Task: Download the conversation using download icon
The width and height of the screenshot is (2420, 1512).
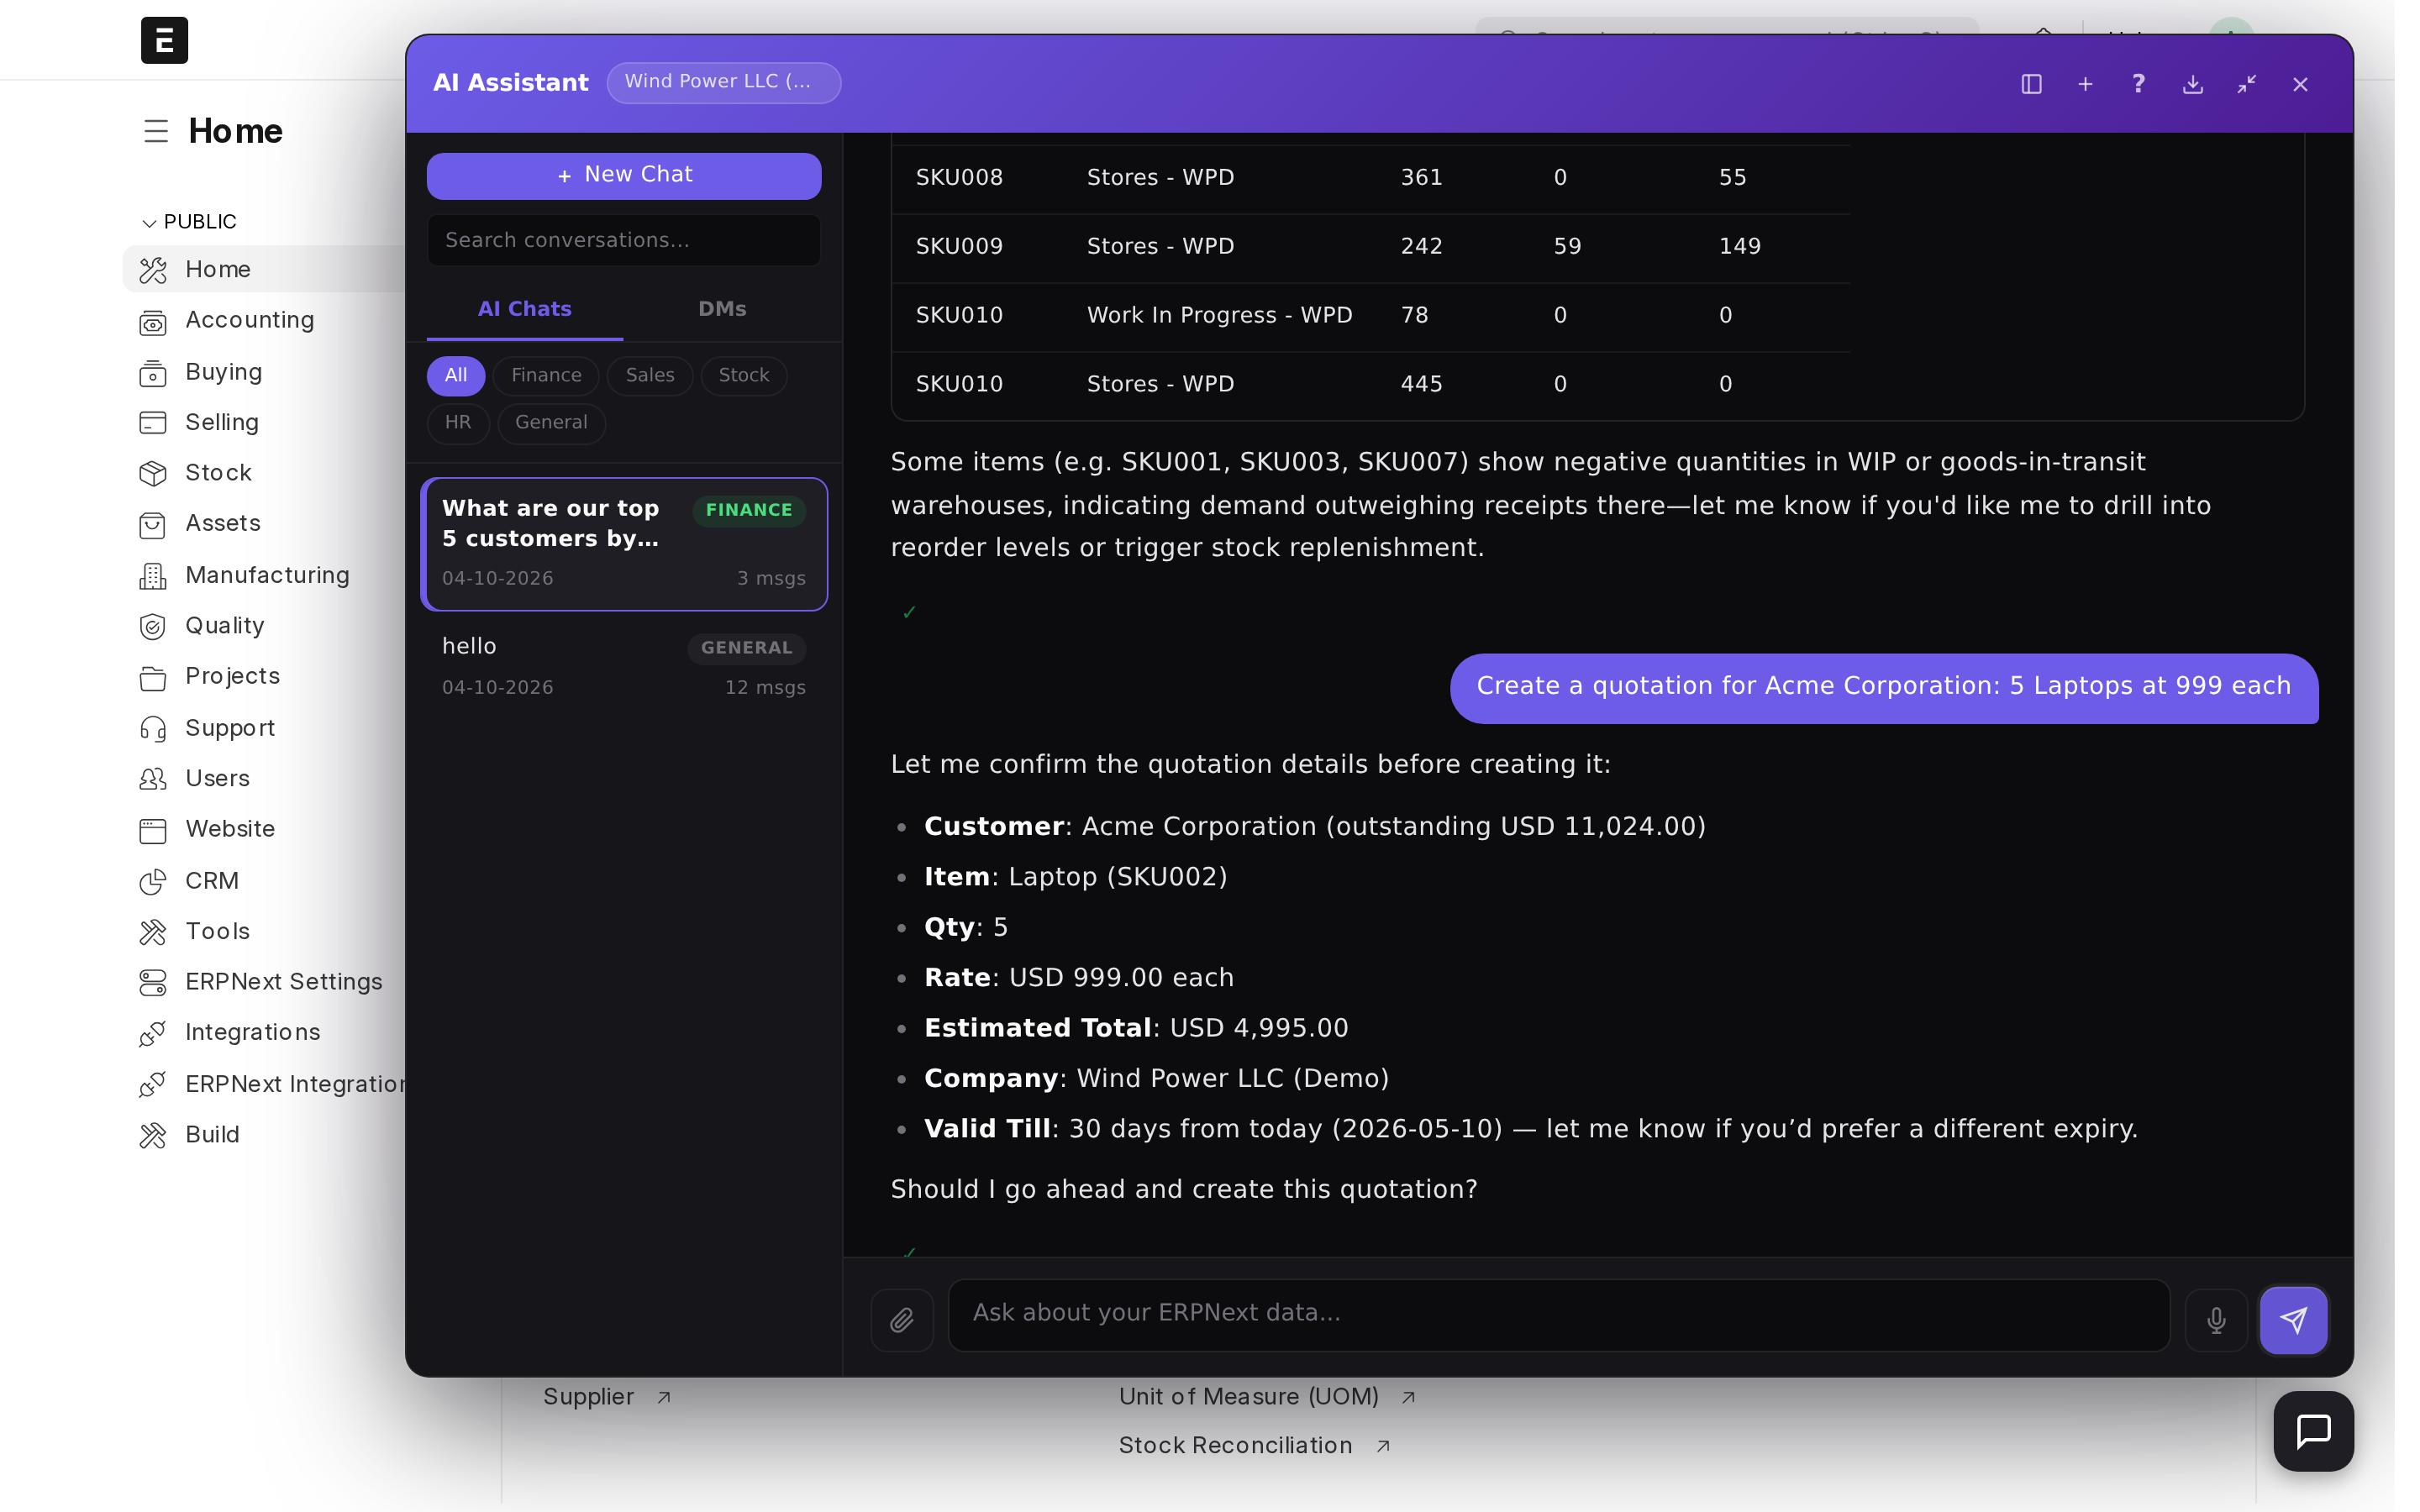Action: [2192, 84]
